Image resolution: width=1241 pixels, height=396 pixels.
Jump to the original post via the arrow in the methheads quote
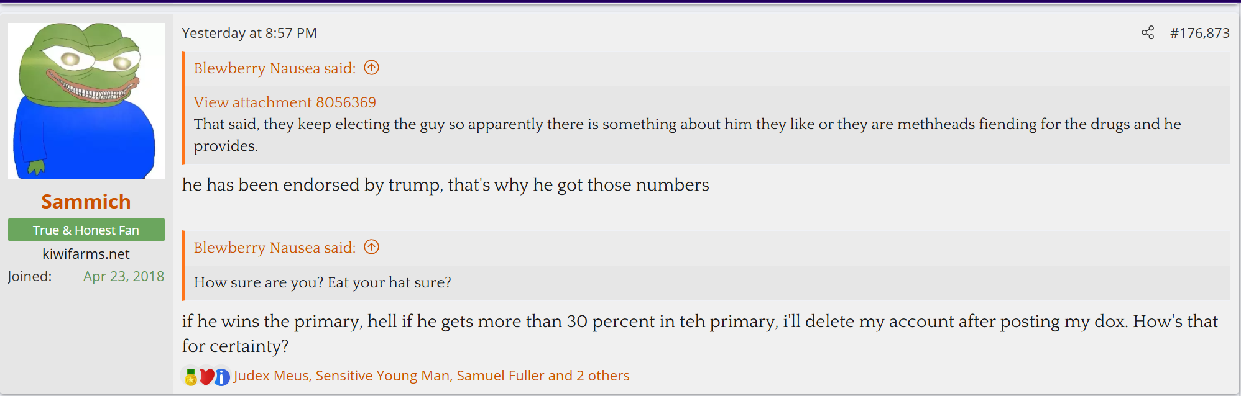tap(371, 68)
